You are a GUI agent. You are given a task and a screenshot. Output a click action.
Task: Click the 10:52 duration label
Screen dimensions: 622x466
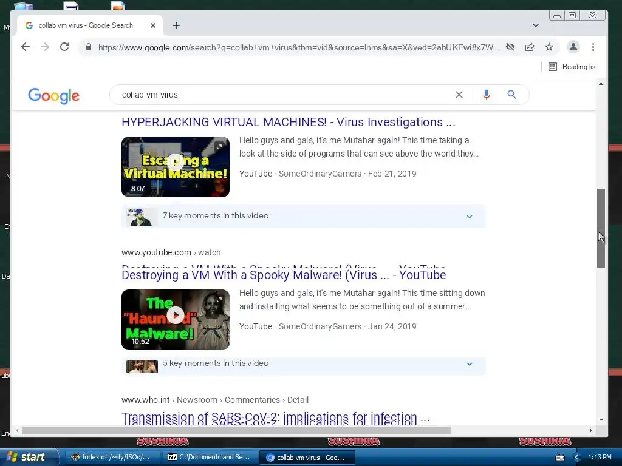click(x=140, y=342)
